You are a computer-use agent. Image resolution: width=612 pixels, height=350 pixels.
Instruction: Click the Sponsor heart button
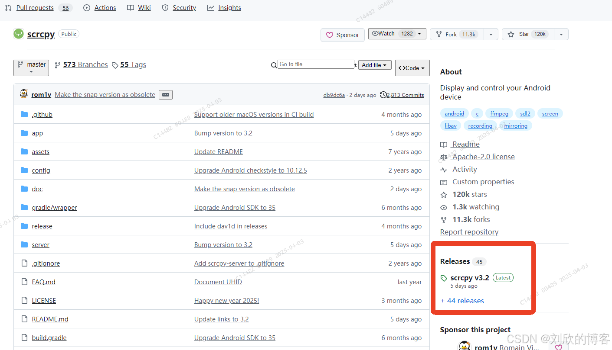[343, 35]
